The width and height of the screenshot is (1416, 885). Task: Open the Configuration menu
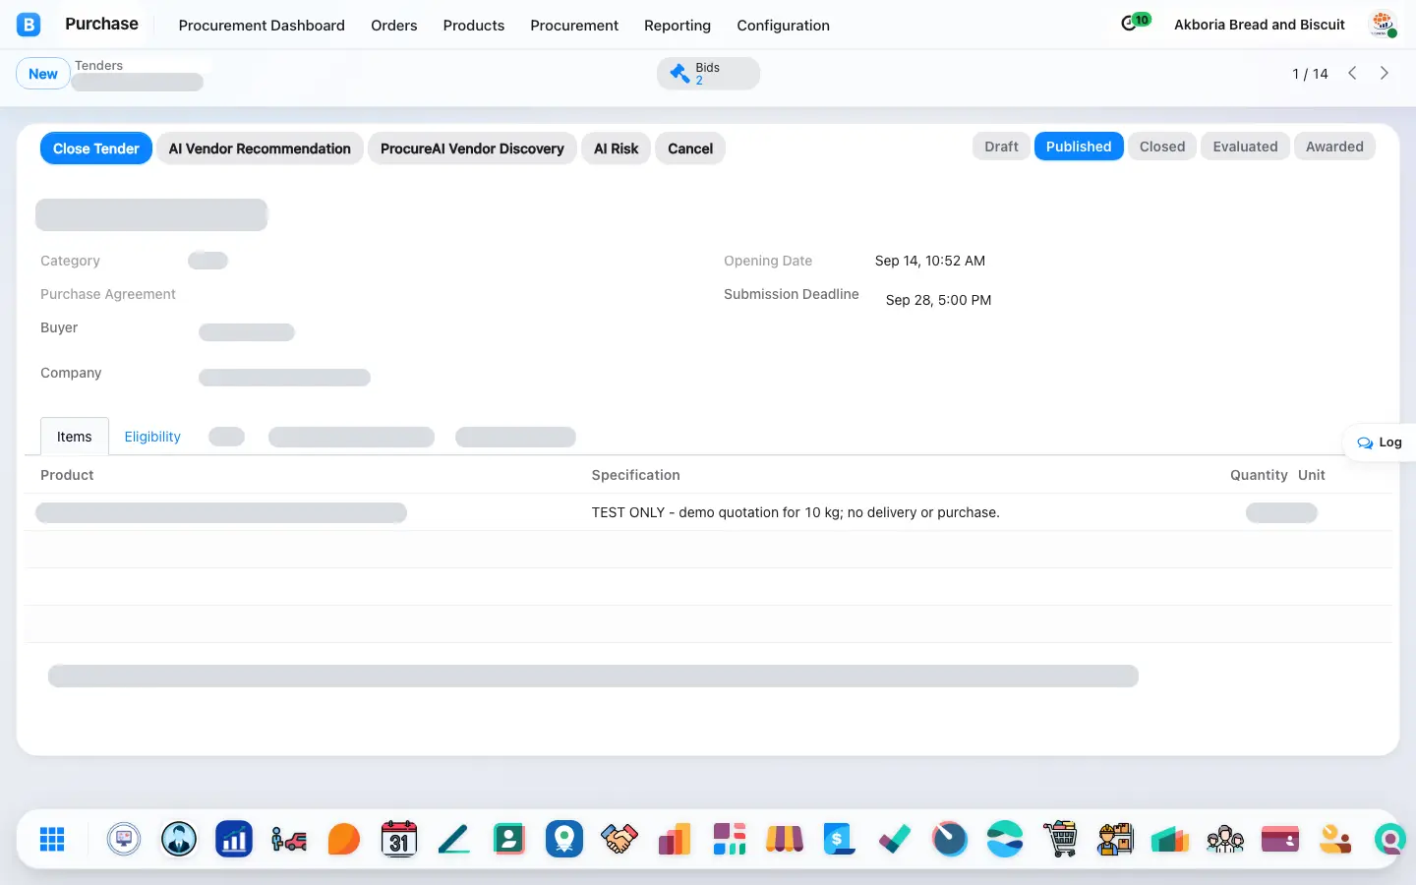[x=784, y=26]
